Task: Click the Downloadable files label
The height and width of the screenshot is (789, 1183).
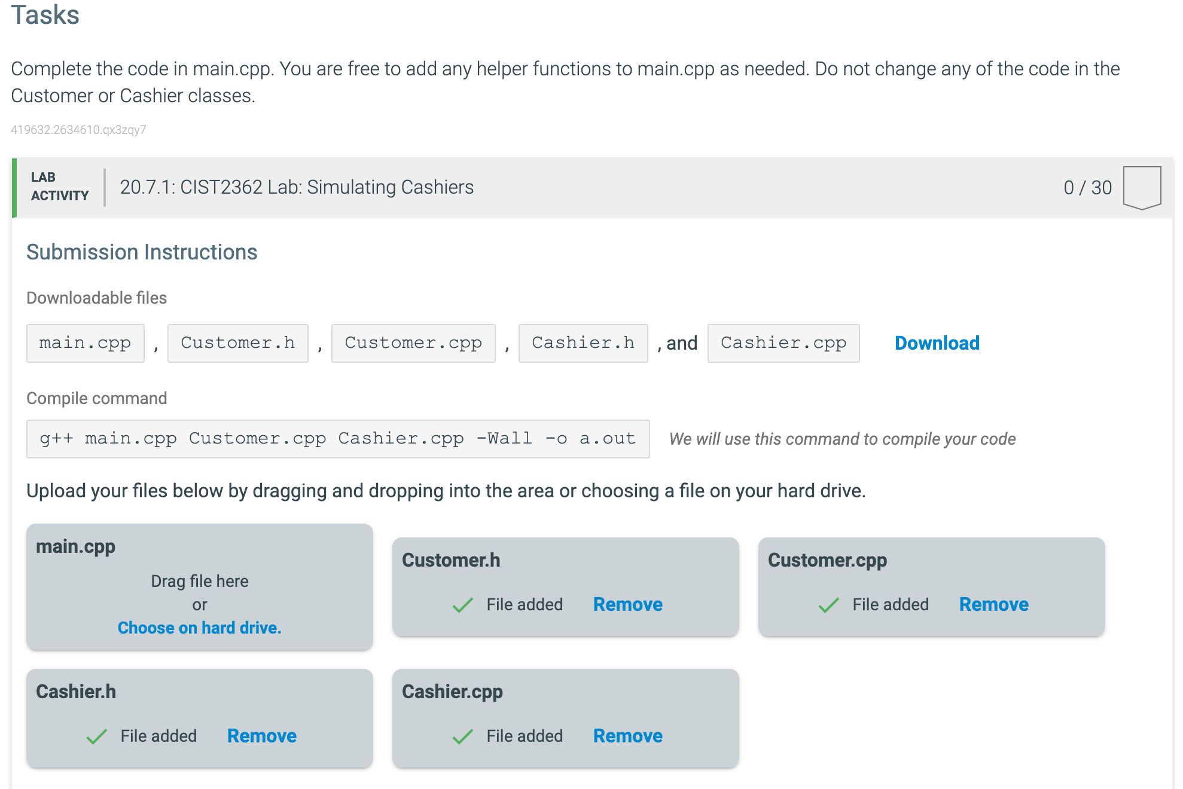Action: point(97,298)
